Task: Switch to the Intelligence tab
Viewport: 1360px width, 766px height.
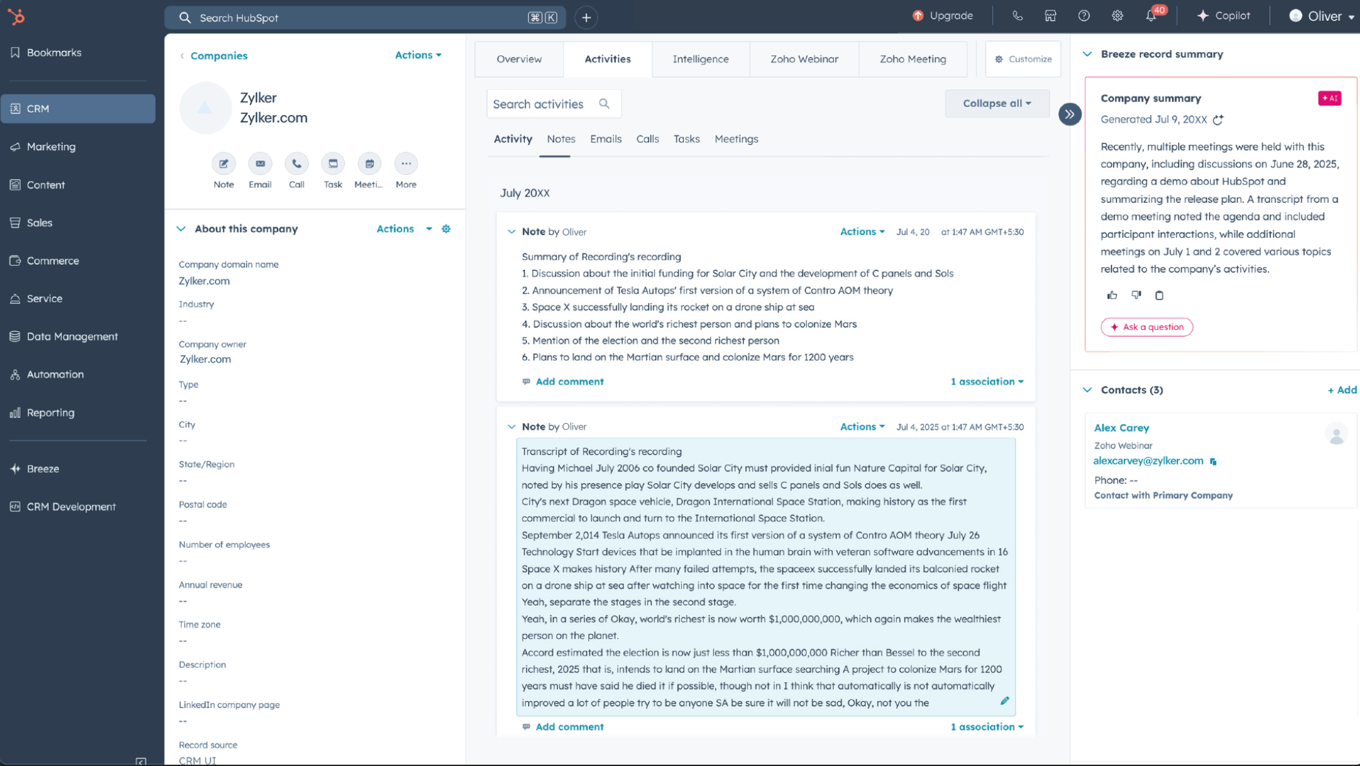Action: click(700, 59)
